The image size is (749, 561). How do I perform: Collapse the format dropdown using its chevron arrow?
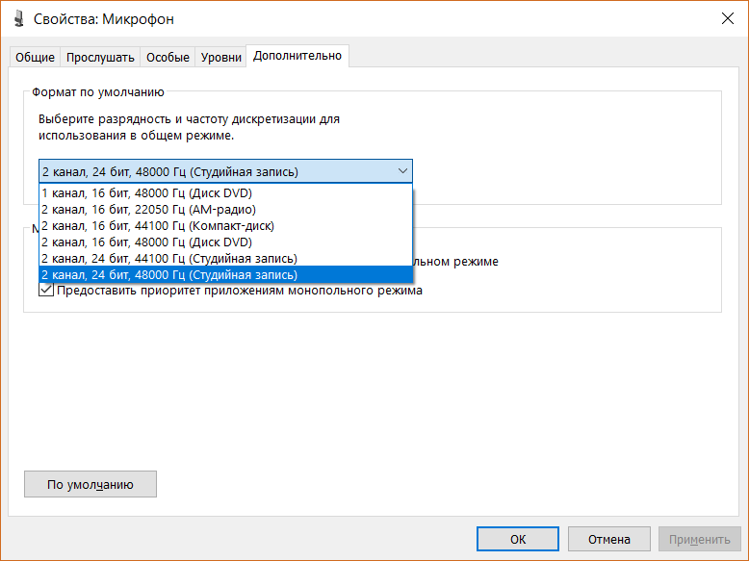pos(401,171)
